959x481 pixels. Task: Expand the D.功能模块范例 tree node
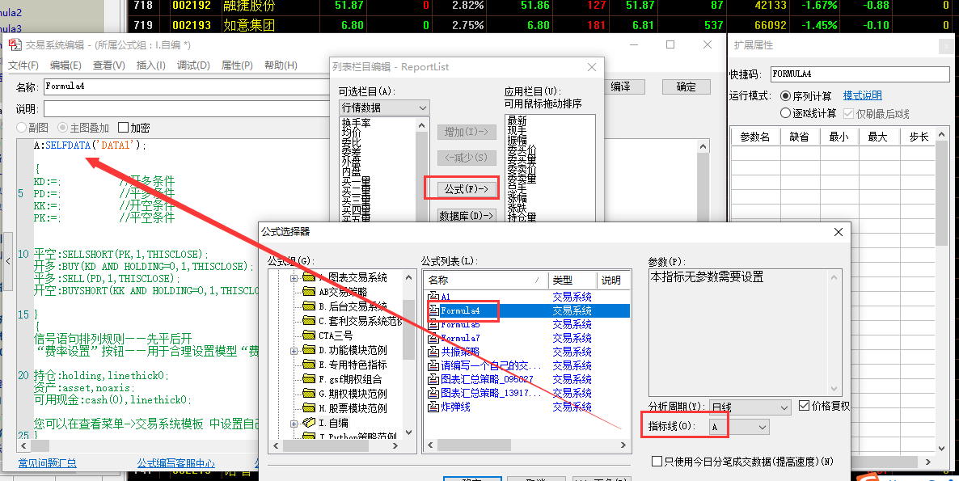[294, 350]
